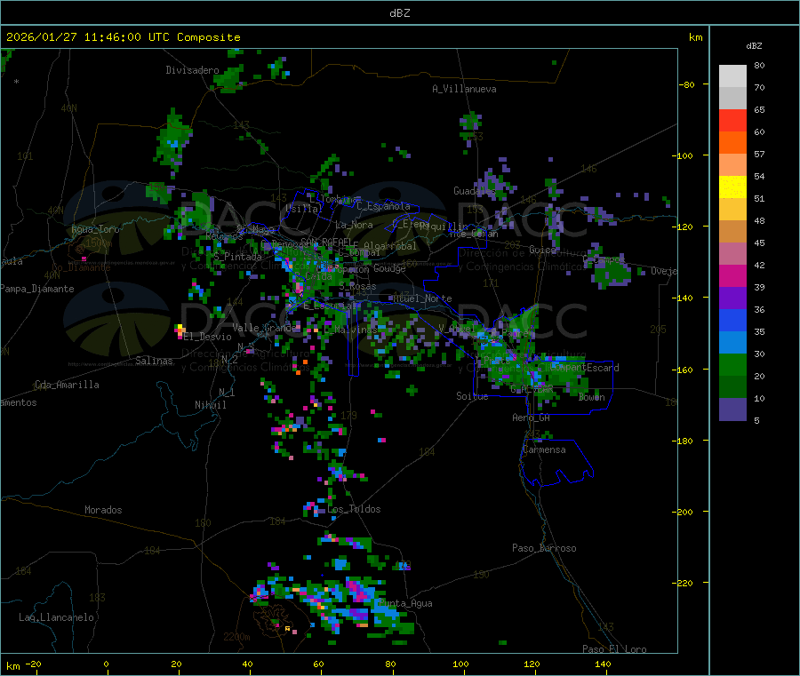
Task: Click the timestamp 2026/01/27 11:46:00 UTC Composite
Action: (x=123, y=37)
